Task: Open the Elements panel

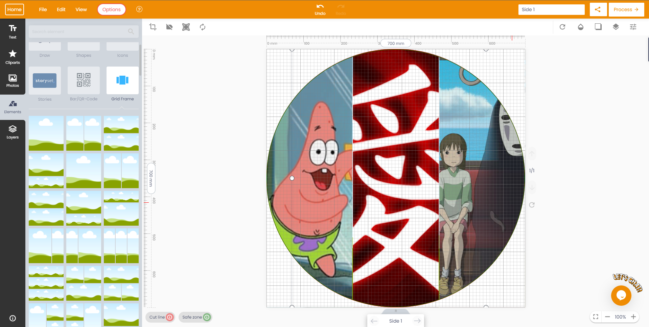Action: [x=13, y=107]
